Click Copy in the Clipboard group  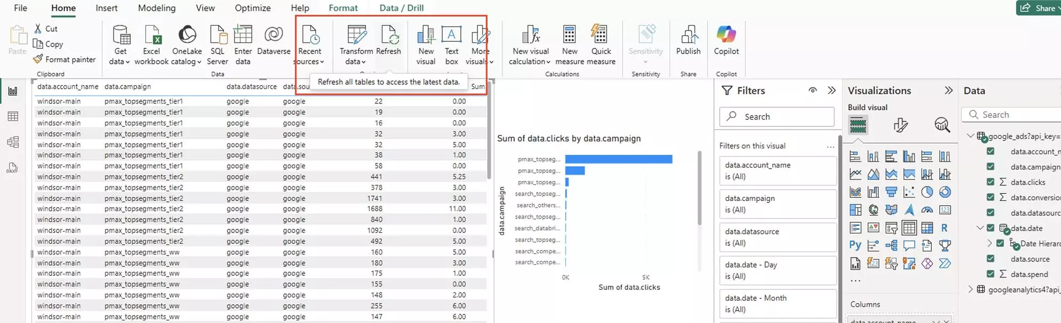coord(48,44)
